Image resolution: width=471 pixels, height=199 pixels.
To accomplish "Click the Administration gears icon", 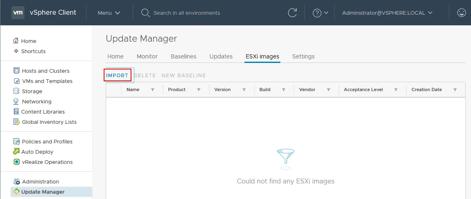I will click(17, 181).
